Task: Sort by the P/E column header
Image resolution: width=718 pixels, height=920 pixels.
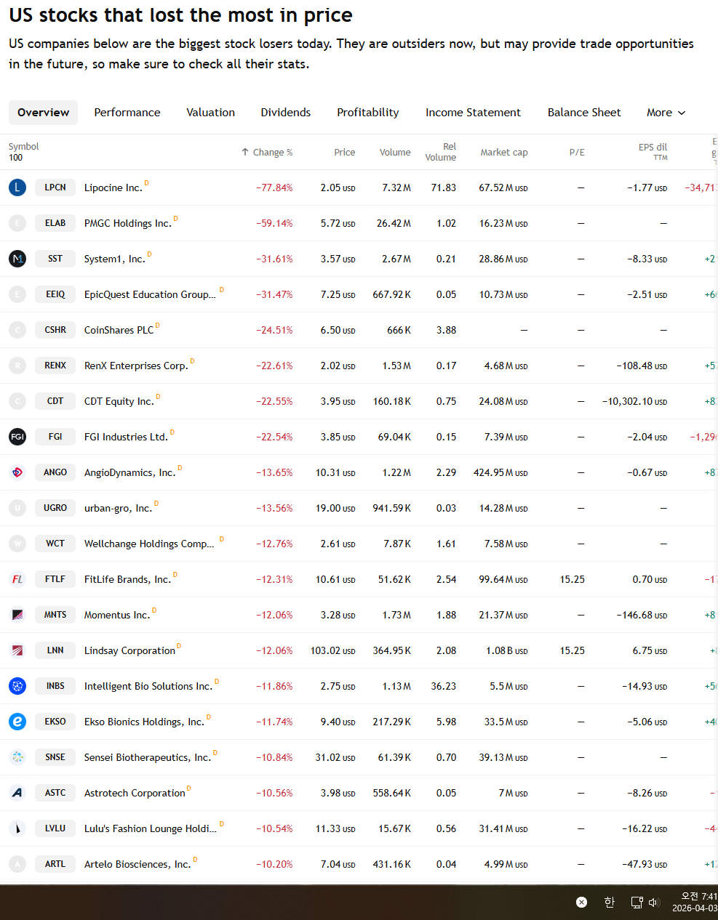Action: click(577, 153)
